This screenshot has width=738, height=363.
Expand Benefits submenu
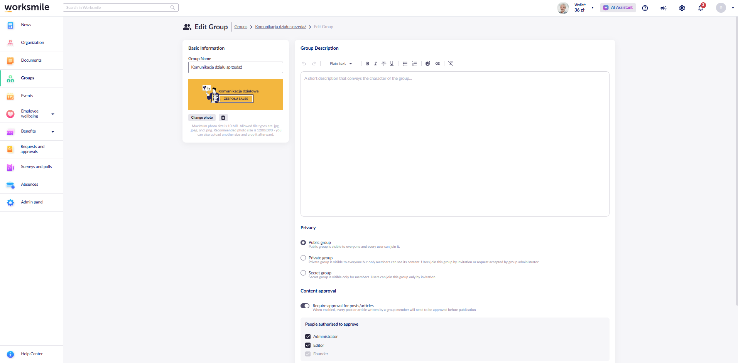(x=53, y=132)
